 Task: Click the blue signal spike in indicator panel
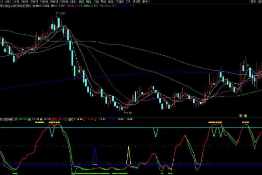pyautogui.click(x=95, y=155)
